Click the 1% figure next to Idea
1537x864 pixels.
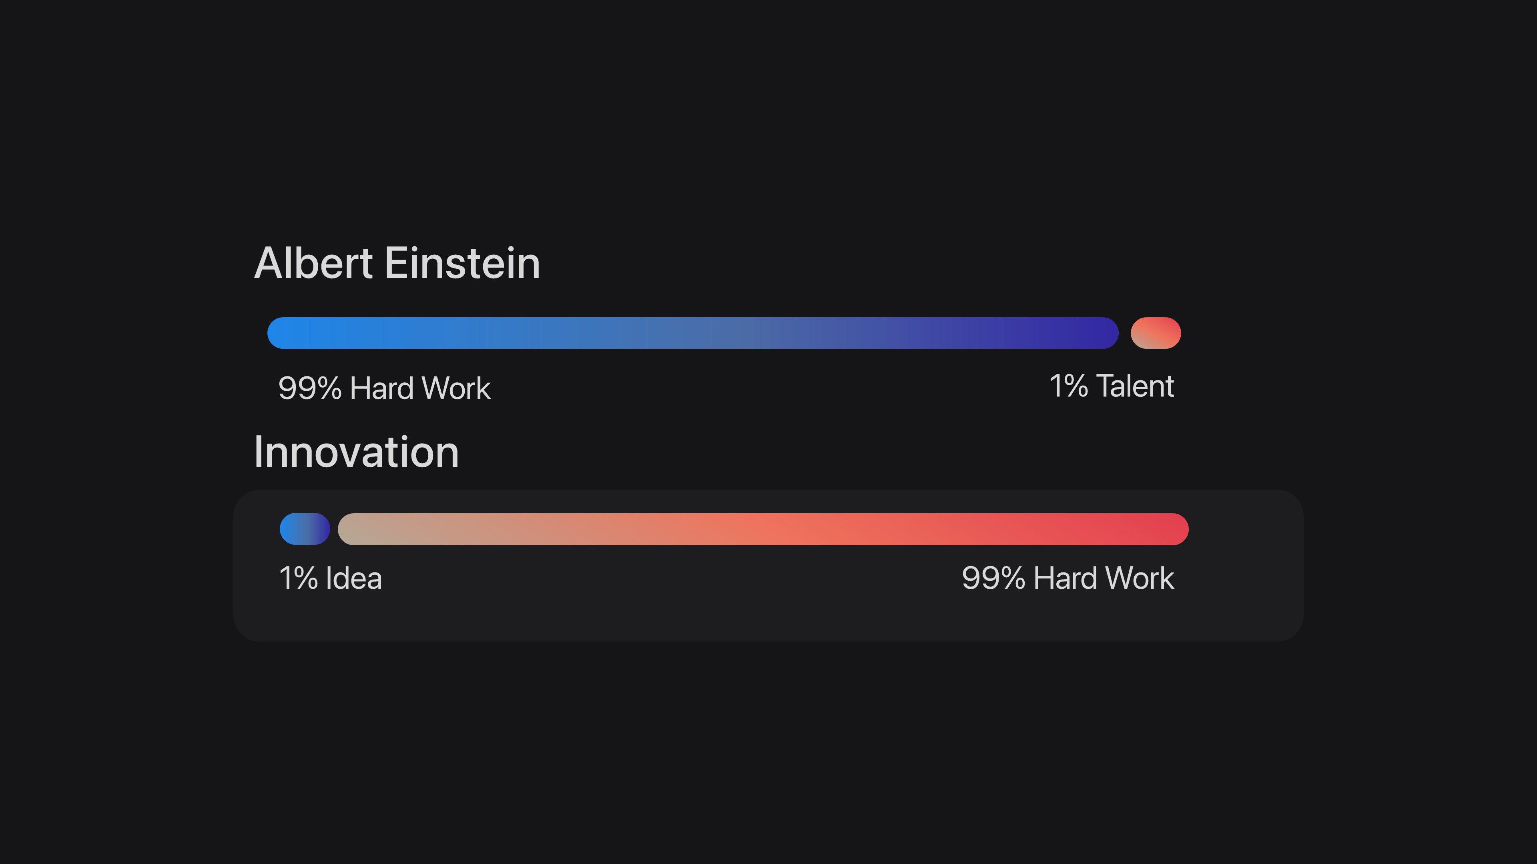[x=298, y=578]
